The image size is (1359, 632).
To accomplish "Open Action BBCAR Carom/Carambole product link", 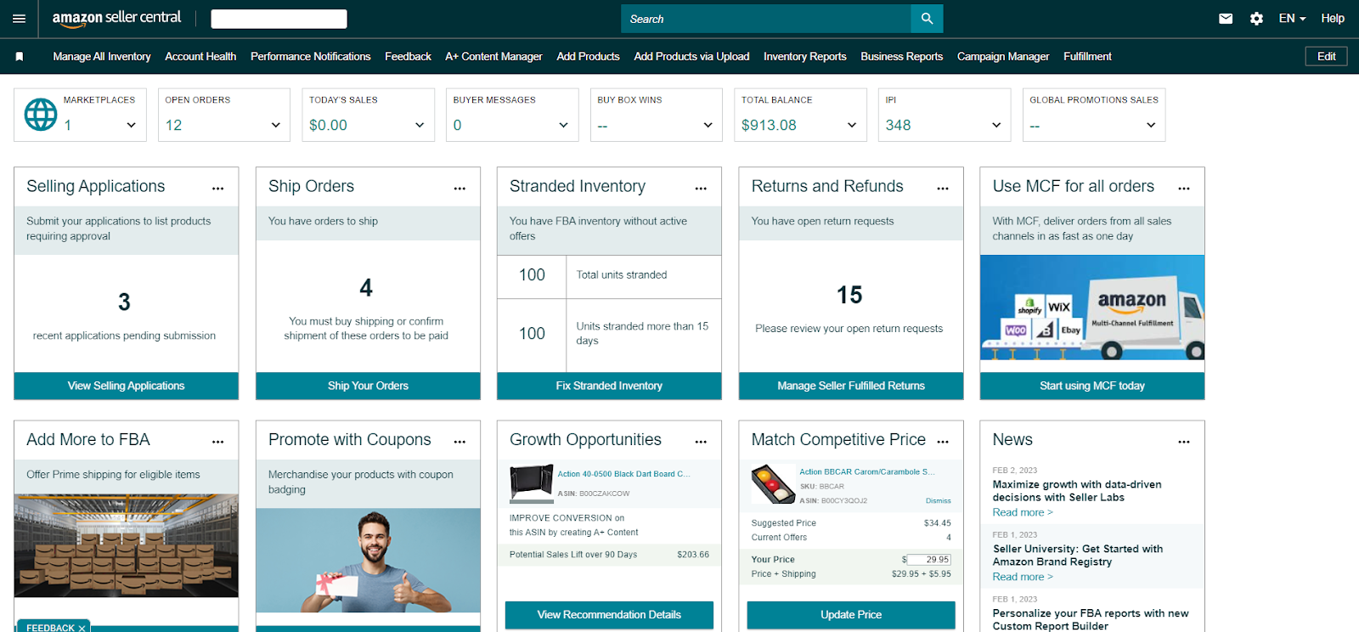I will [866, 471].
